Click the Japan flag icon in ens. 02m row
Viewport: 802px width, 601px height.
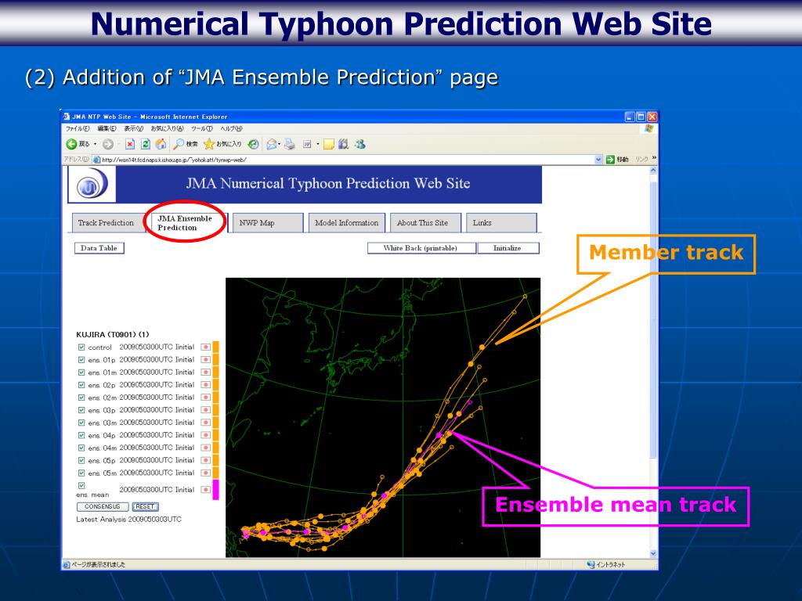pos(206,398)
